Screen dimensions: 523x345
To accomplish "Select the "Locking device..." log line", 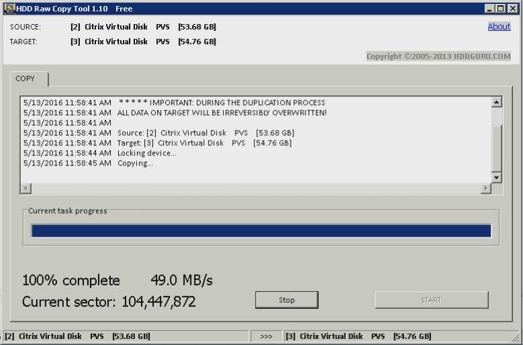I will tap(146, 153).
